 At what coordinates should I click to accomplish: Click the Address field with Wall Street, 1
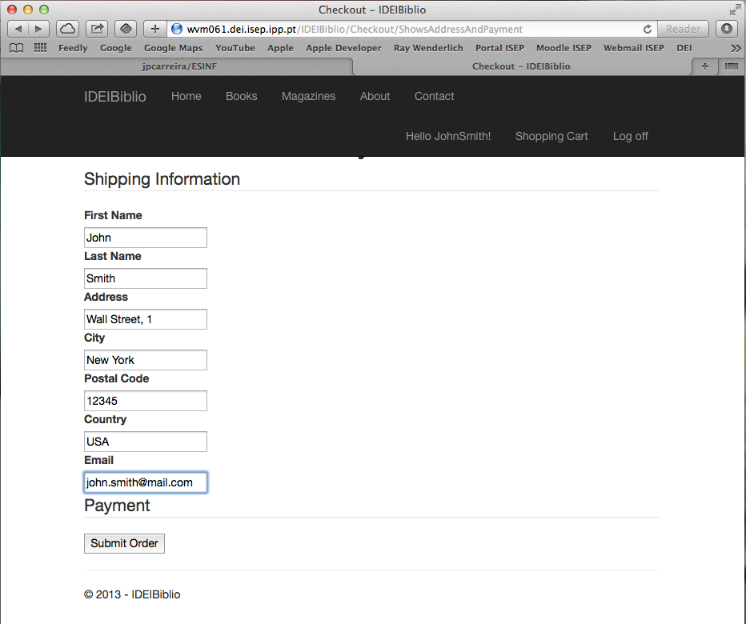[x=146, y=319]
